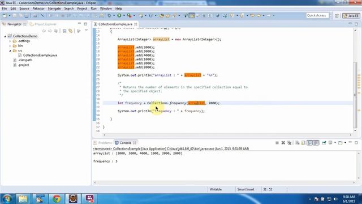362x204 pixels.
Task: Open the New file dropdown arrow
Action: tap(10, 15)
